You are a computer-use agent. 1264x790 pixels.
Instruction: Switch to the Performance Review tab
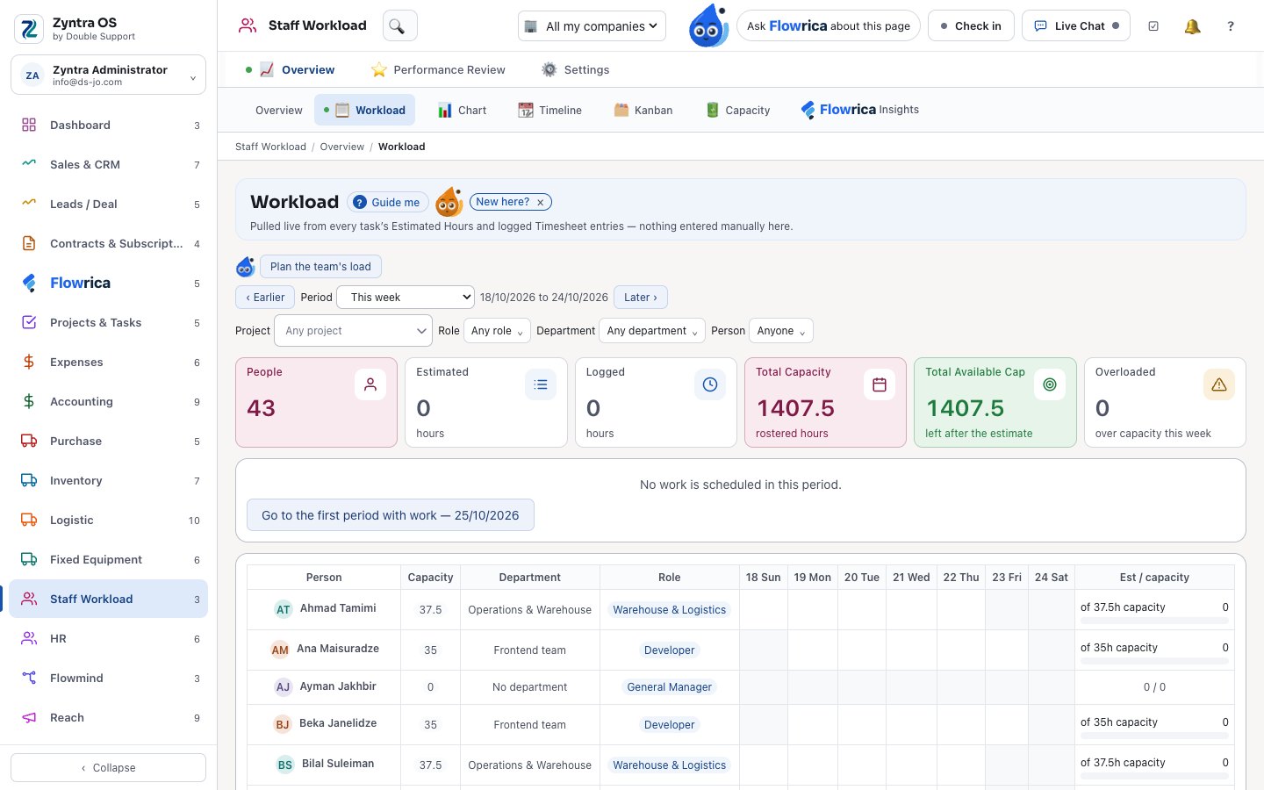(x=438, y=70)
